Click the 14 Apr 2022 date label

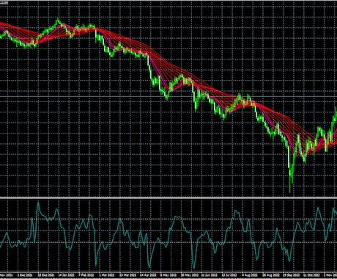click(x=148, y=275)
